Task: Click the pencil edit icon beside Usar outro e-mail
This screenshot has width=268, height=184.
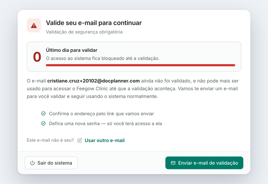Action: [80, 140]
